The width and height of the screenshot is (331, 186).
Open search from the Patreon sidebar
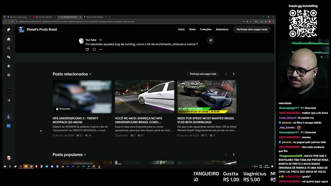[9, 48]
